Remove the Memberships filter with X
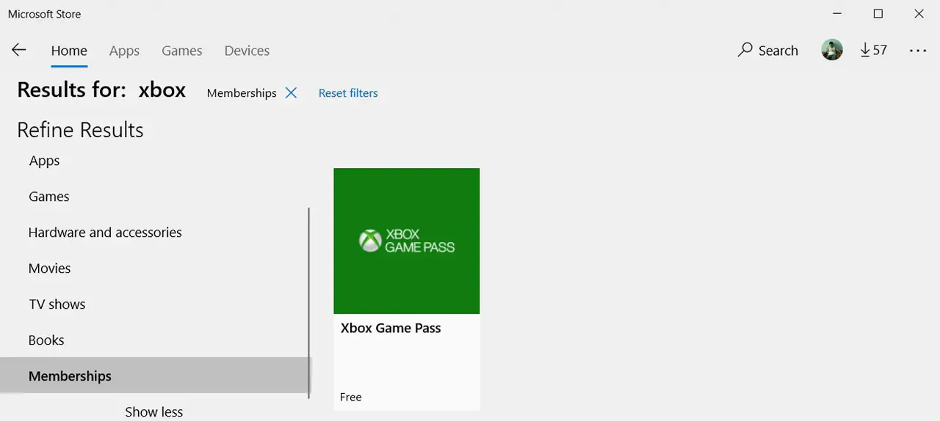 coord(291,93)
